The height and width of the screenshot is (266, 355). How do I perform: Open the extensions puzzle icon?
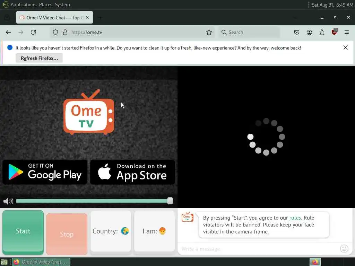point(322,32)
